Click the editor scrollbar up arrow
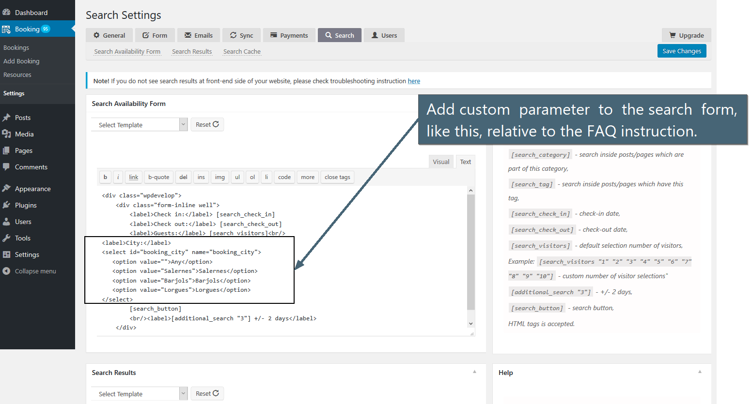Viewport: 752px width, 404px height. pyautogui.click(x=470, y=191)
